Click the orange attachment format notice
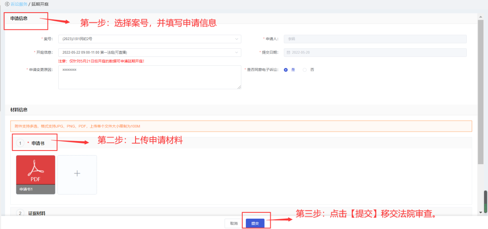 [241, 126]
